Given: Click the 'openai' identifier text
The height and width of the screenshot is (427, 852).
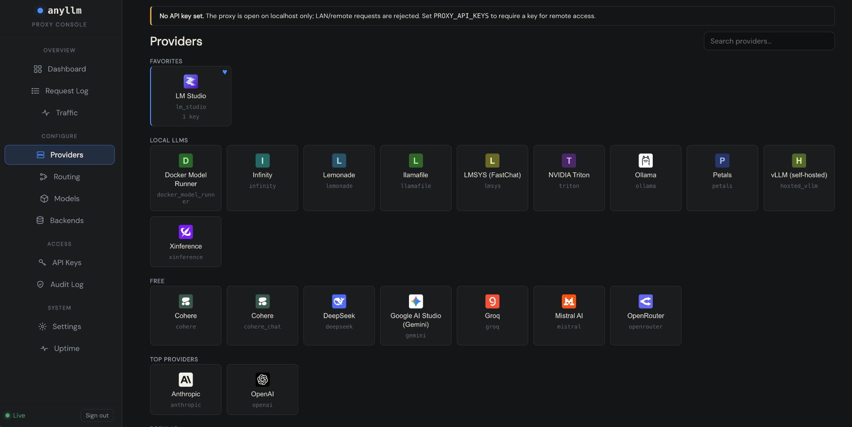Looking at the screenshot, I should [x=262, y=405].
